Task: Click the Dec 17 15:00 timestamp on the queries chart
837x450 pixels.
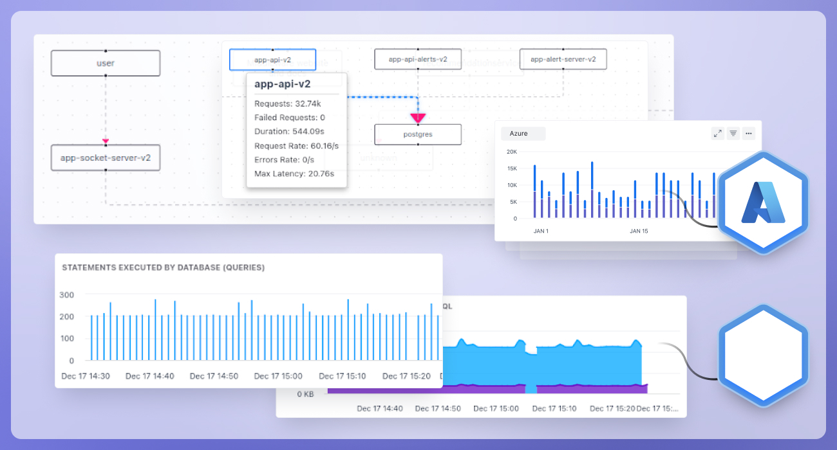Action: click(278, 376)
